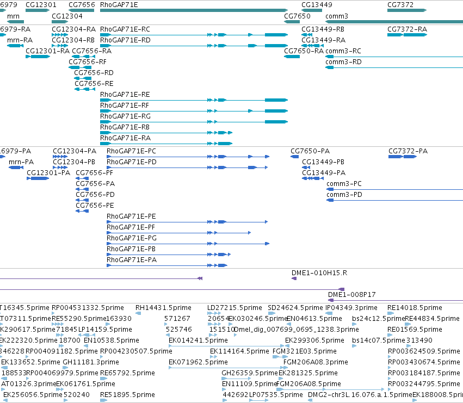Click protein CG12301-PA

coord(38,178)
